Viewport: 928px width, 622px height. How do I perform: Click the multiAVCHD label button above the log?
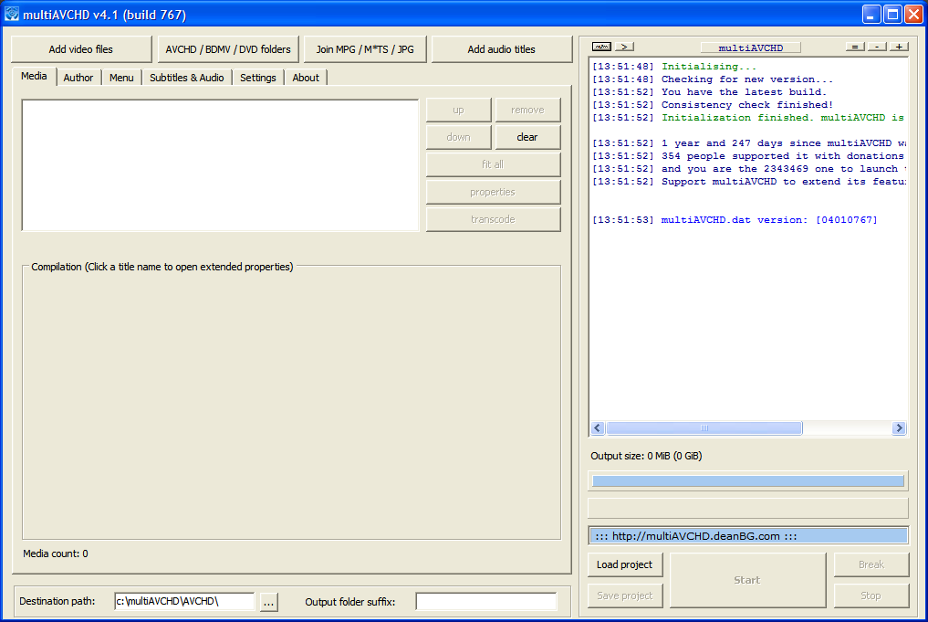click(x=750, y=47)
